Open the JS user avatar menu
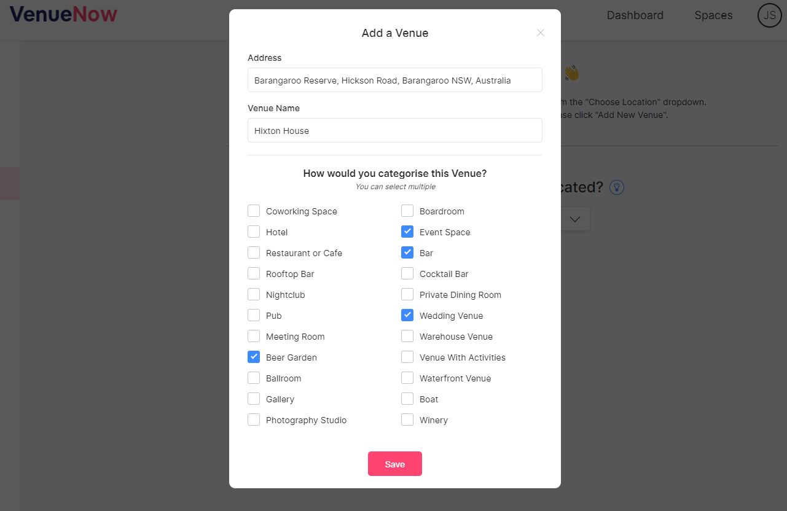The width and height of the screenshot is (787, 511). click(x=769, y=15)
